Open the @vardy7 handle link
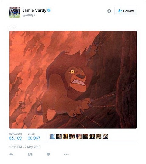Viewport: 146px width, 164px height. pos(29,15)
